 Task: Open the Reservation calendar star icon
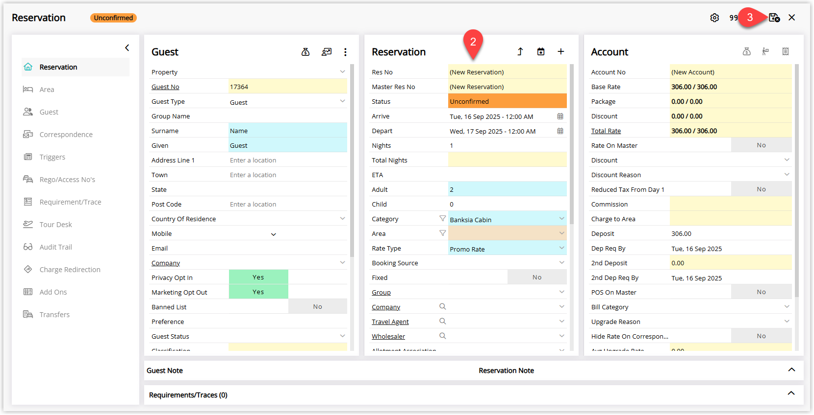pos(541,52)
